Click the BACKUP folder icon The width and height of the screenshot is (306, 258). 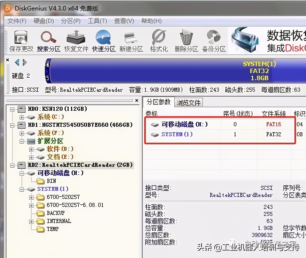click(x=40, y=213)
